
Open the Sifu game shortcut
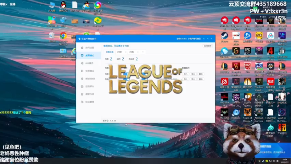coord(247,68)
